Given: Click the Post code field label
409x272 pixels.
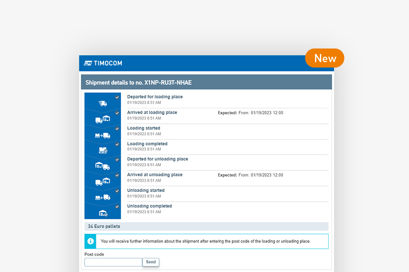Looking at the screenshot, I should pos(94,254).
